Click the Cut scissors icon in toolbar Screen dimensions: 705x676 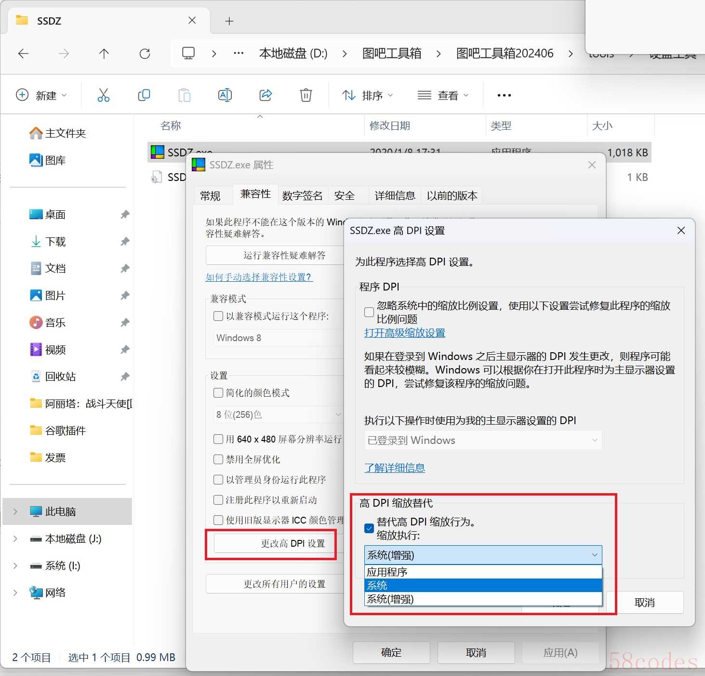[103, 95]
